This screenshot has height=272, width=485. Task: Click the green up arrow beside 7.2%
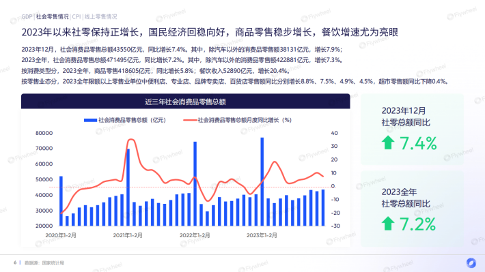[x=388, y=224]
